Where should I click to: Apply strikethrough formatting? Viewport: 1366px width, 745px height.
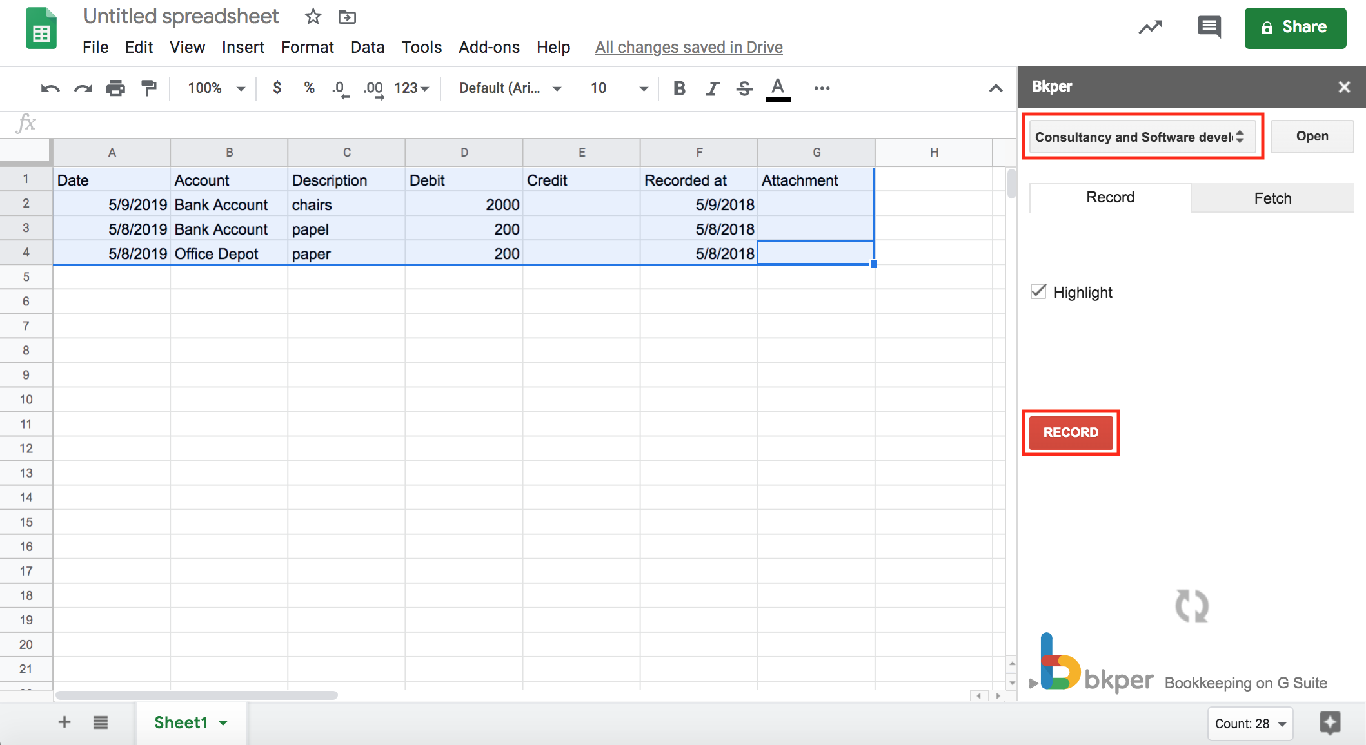coord(744,88)
